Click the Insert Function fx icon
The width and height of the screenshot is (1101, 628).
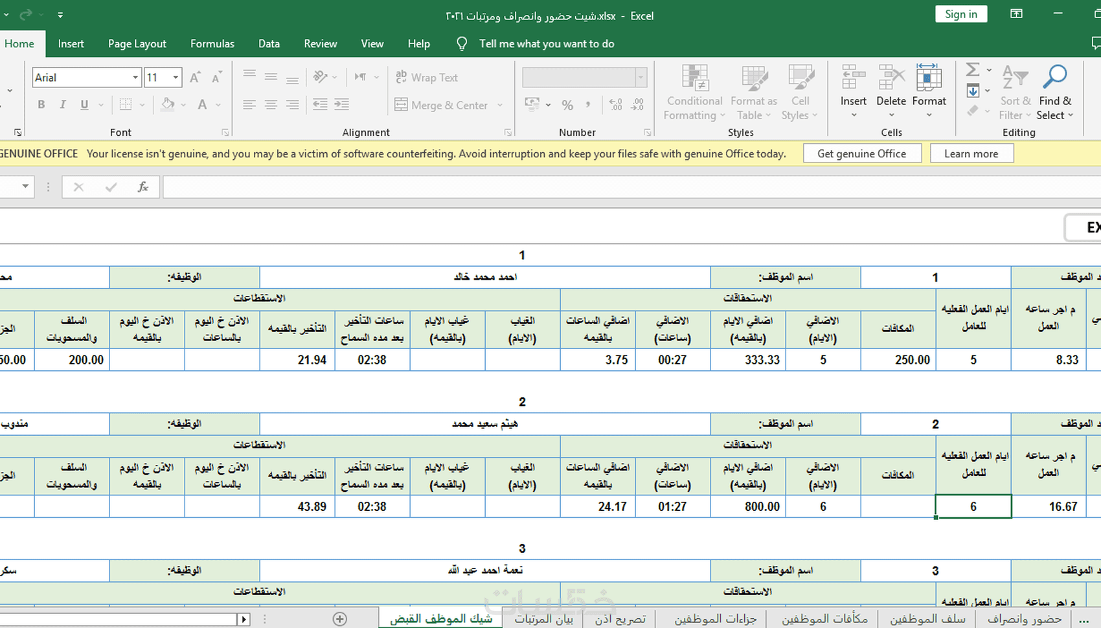[x=142, y=187]
